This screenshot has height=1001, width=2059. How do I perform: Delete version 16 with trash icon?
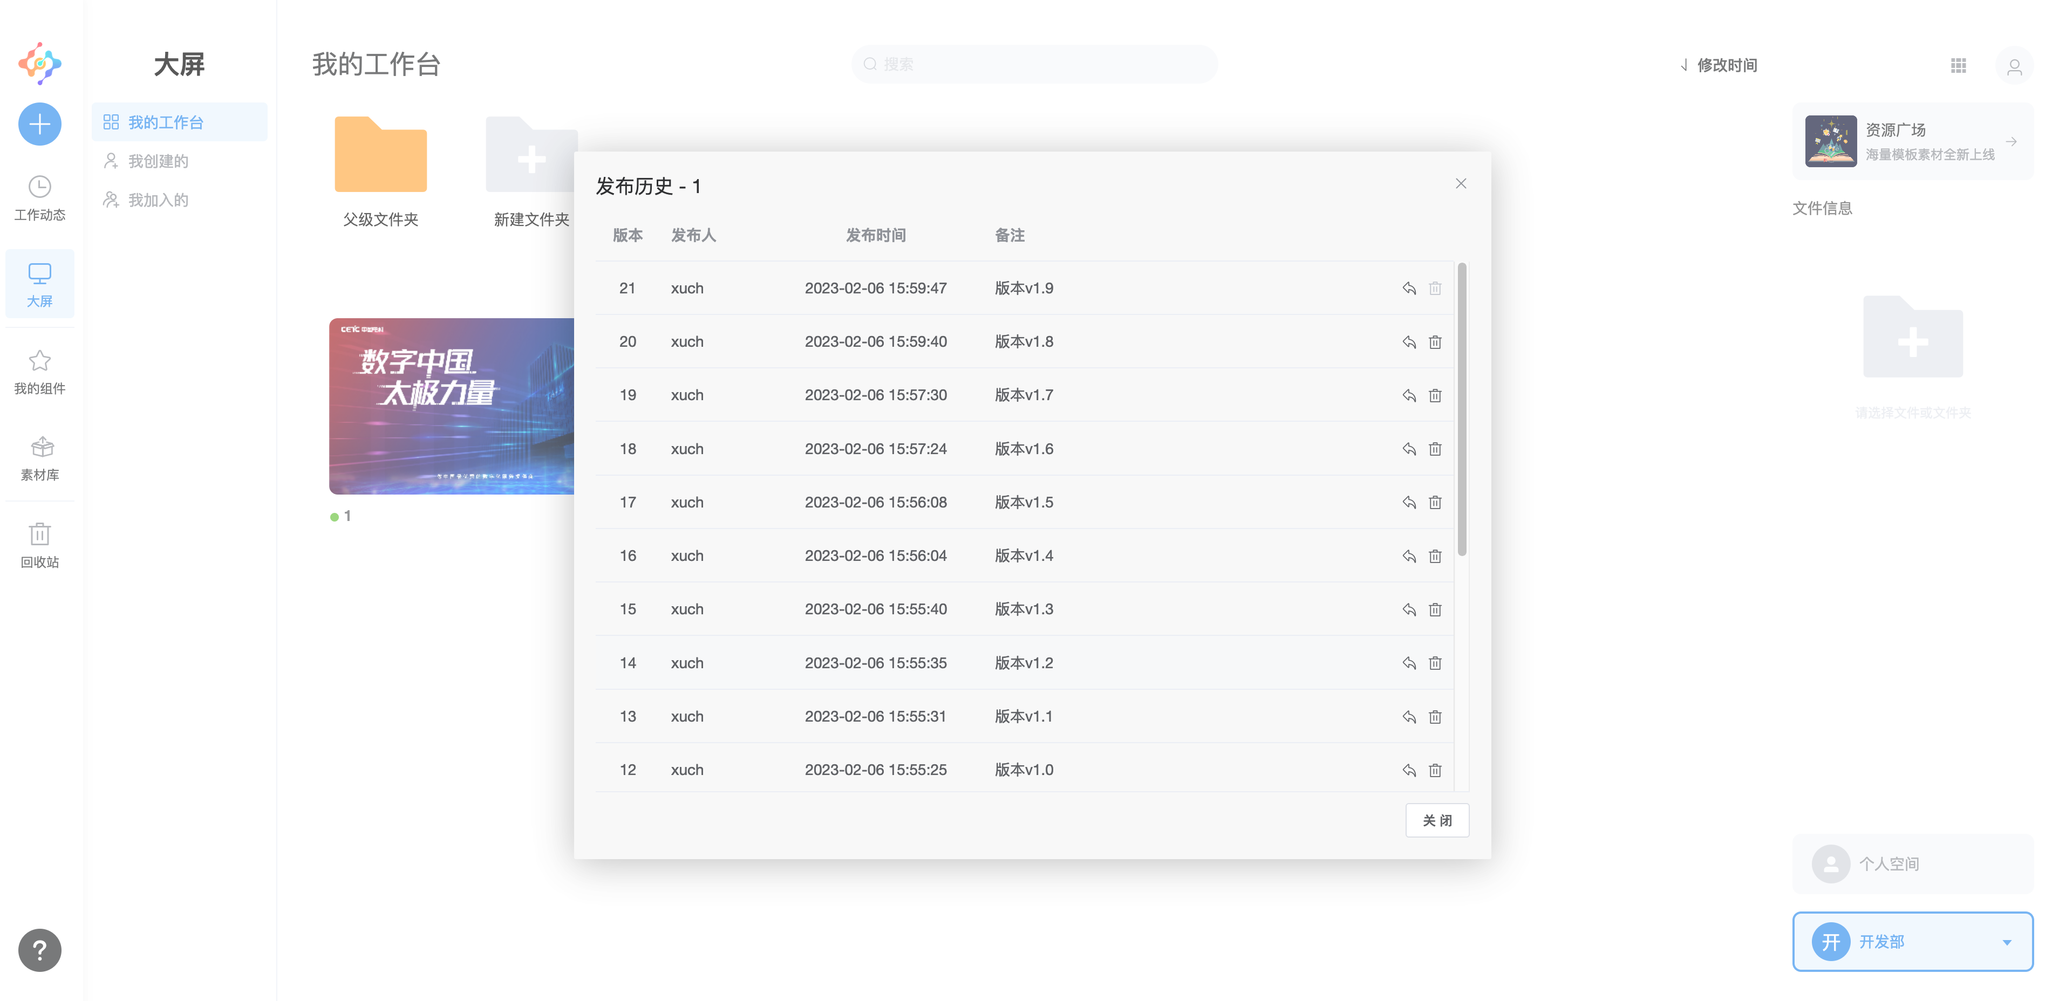(x=1436, y=556)
